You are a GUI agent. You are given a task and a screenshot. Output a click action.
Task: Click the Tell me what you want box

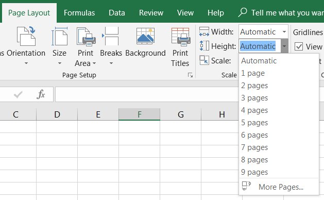click(x=287, y=13)
